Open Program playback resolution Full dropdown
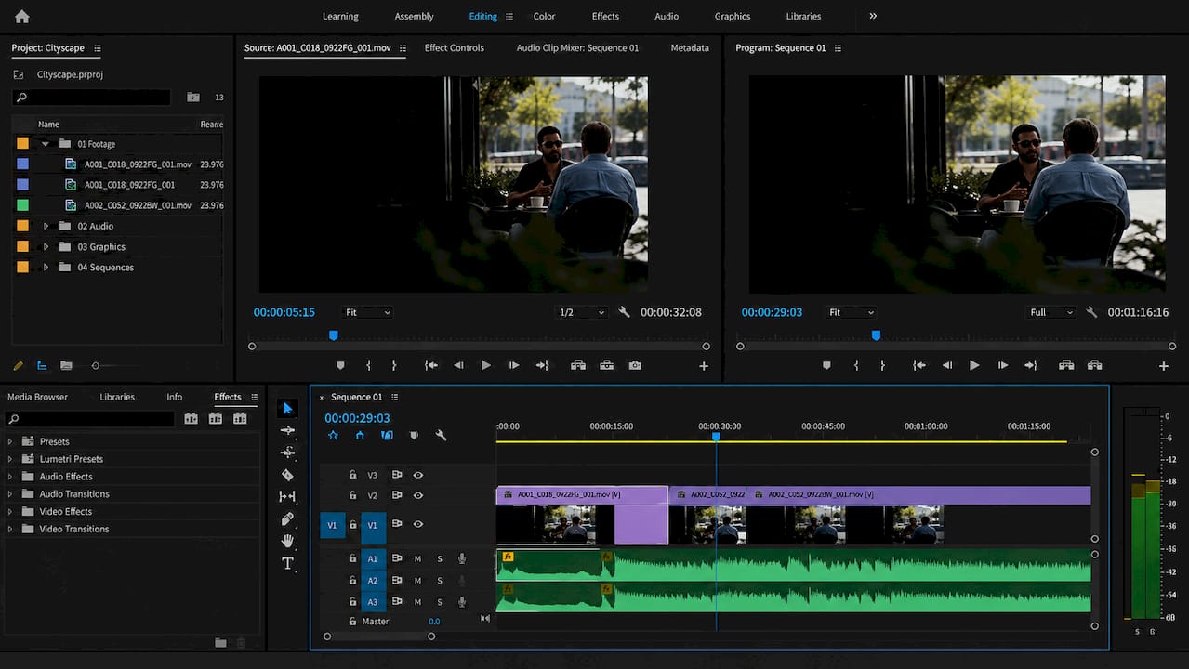The height and width of the screenshot is (669, 1189). tap(1051, 312)
